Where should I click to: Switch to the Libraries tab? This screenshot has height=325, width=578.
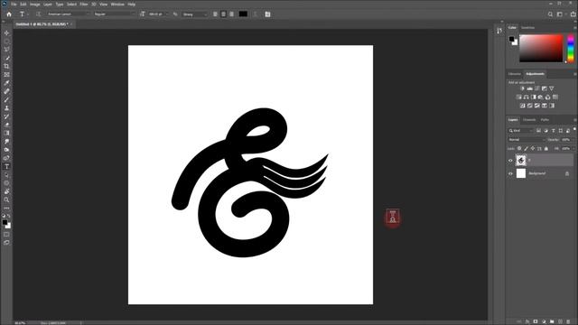click(515, 74)
